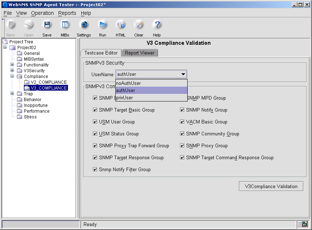Image resolution: width=312 pixels, height=230 pixels.
Task: Select Trap in the project tree
Action: coord(28,94)
